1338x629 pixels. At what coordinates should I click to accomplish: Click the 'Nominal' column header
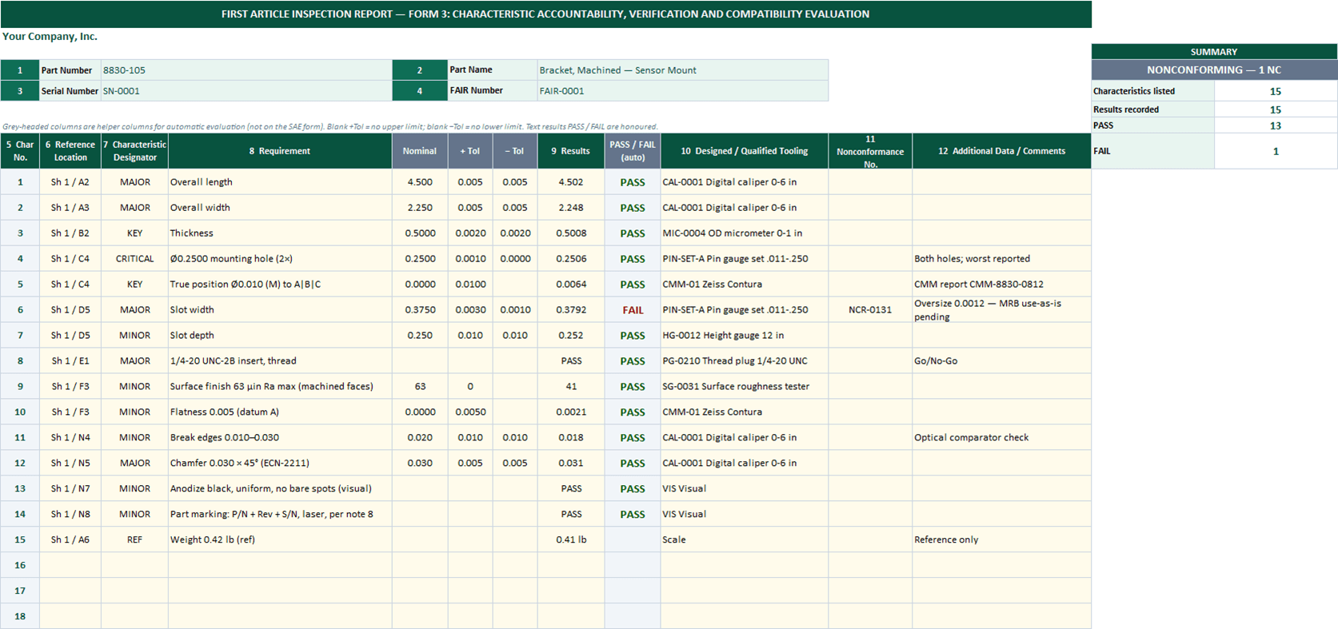click(420, 151)
